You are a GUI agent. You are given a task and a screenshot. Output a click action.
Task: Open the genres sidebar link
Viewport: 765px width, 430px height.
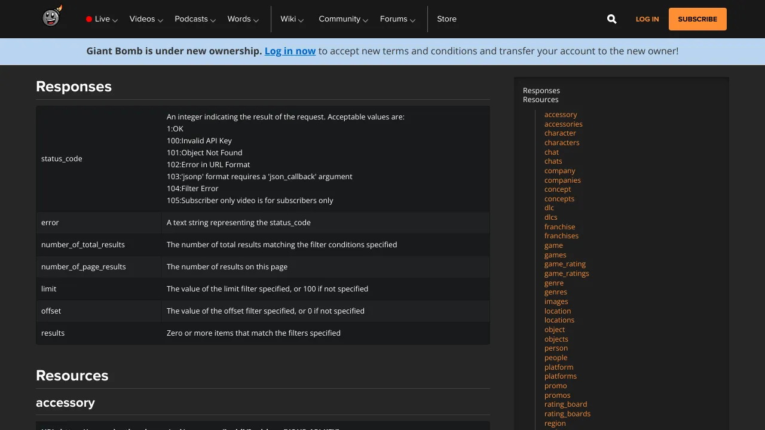click(556, 292)
